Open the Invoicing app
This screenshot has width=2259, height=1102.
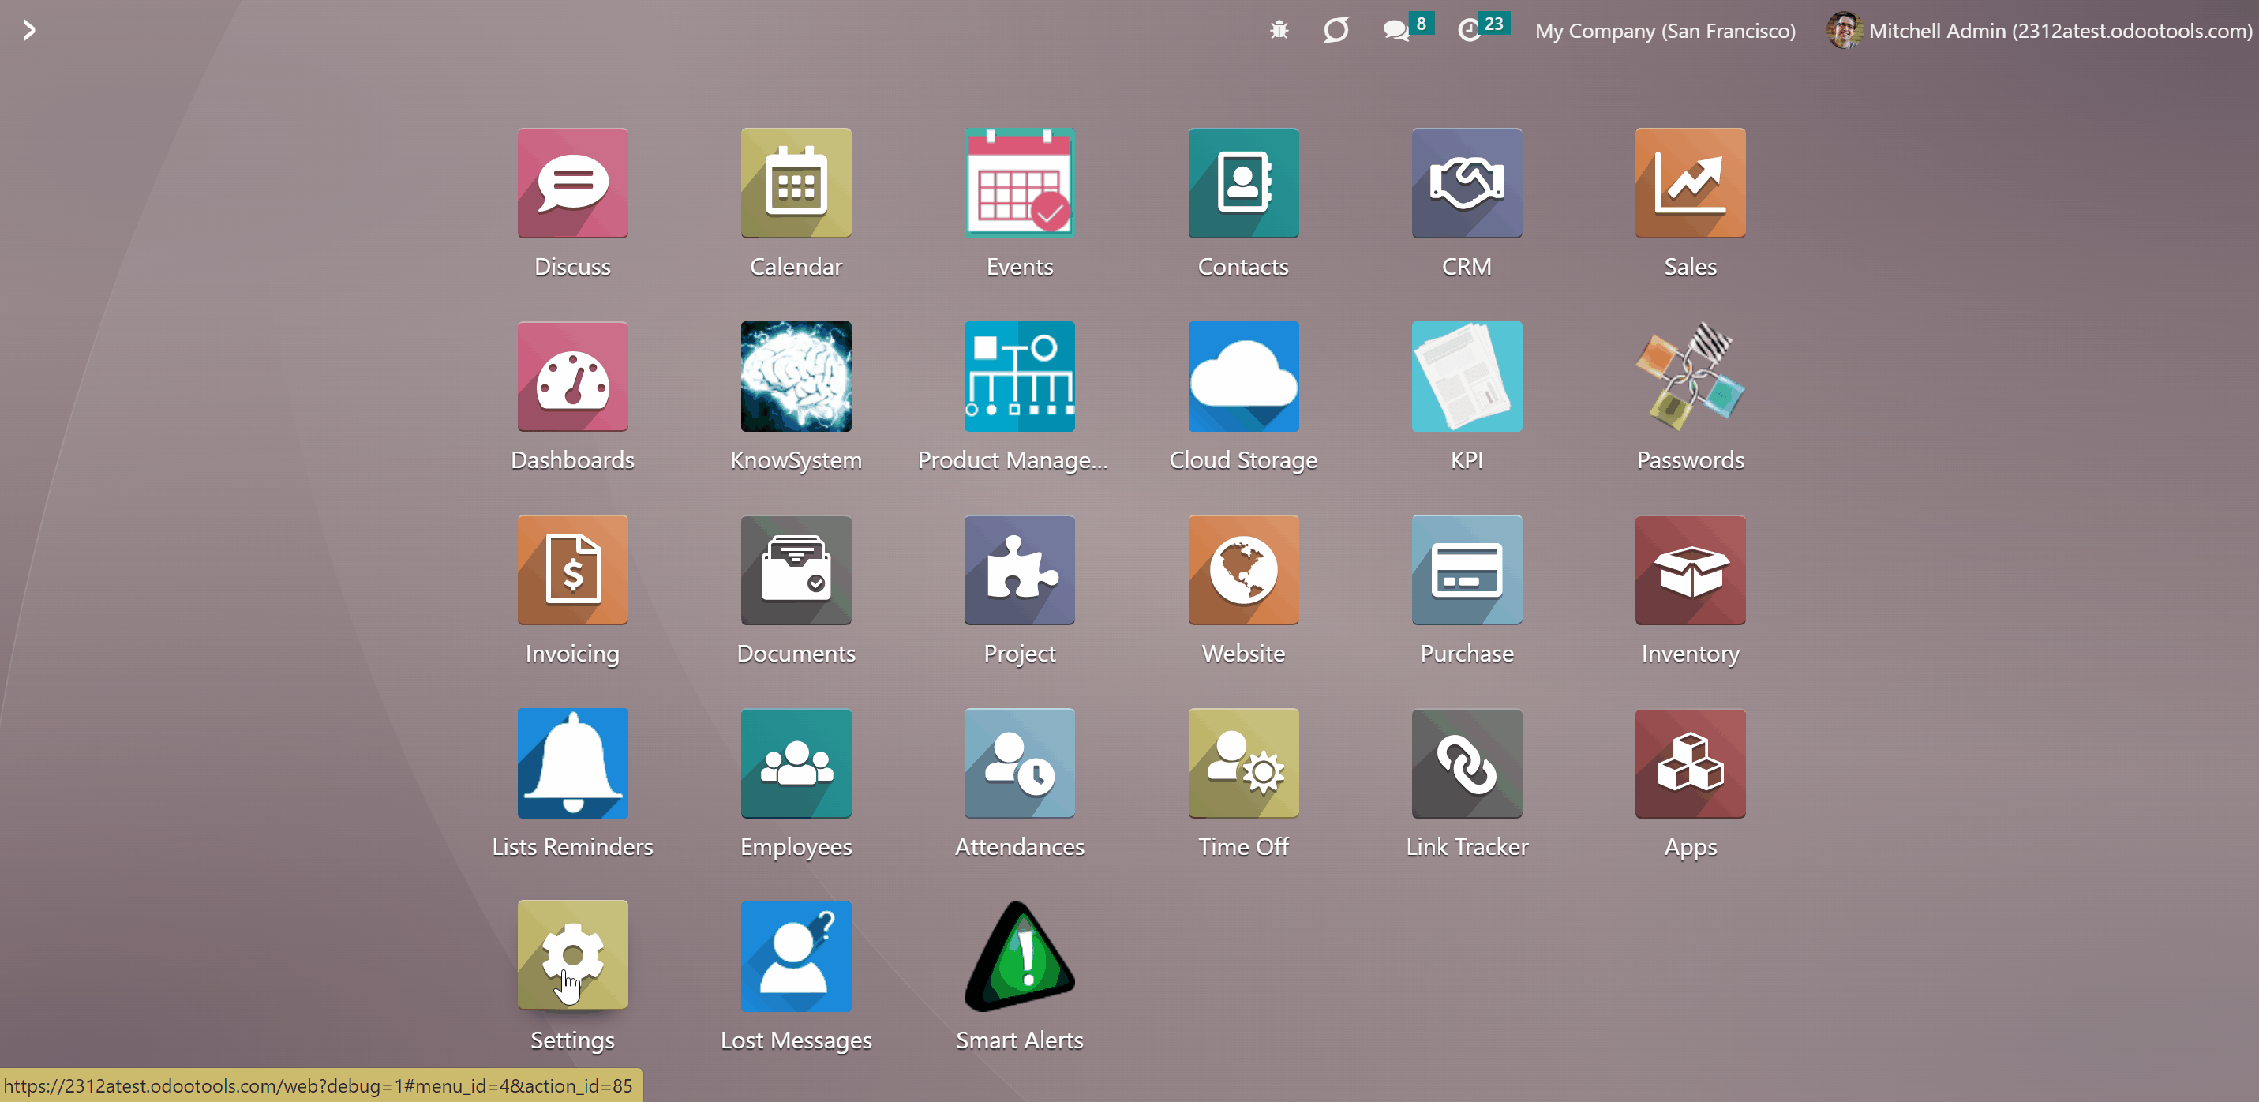click(572, 570)
